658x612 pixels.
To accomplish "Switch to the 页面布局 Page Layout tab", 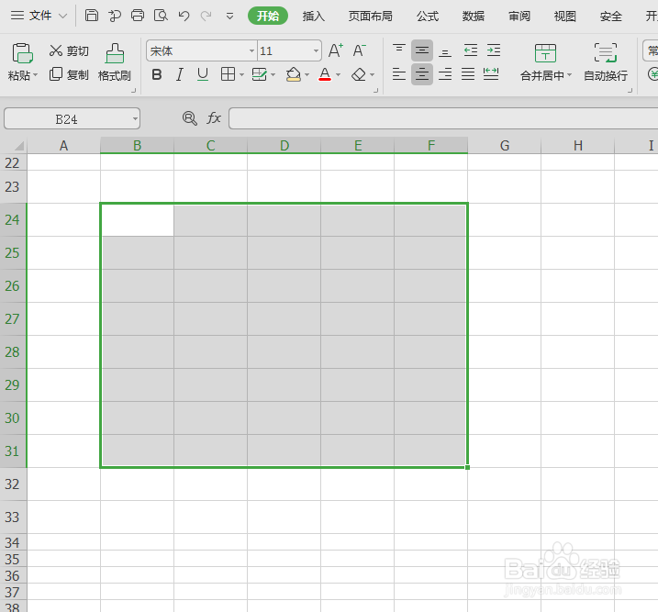I will (370, 16).
